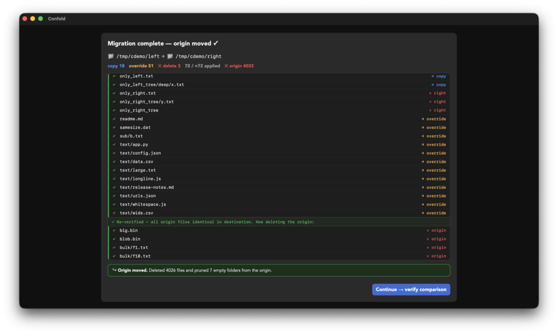The width and height of the screenshot is (558, 334).
Task: Click the folder icon before /tmp/cdemo/right
Action: click(170, 56)
